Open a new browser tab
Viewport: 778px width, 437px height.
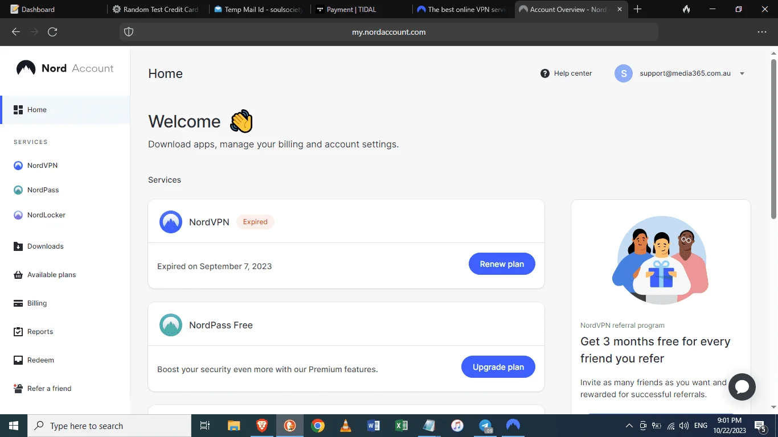637,9
